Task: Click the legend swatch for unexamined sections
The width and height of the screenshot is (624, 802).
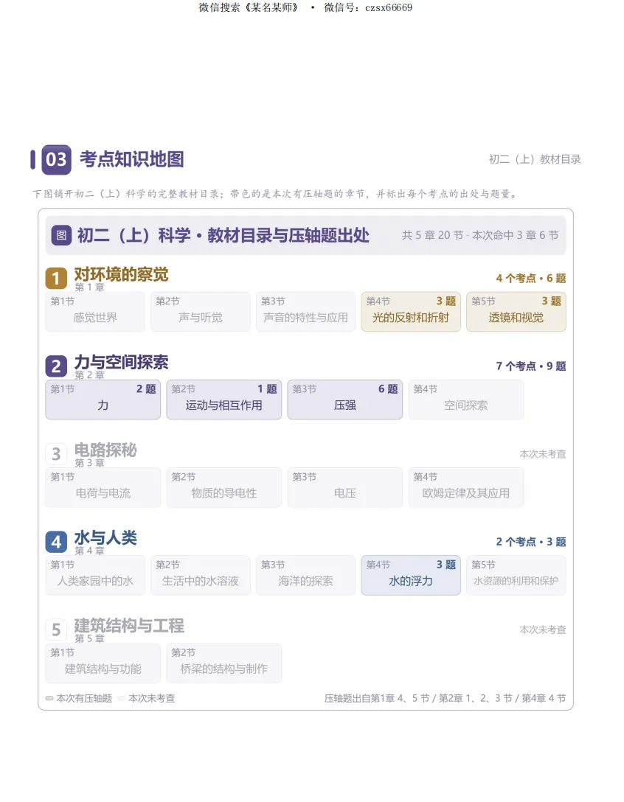Action: coord(121,698)
